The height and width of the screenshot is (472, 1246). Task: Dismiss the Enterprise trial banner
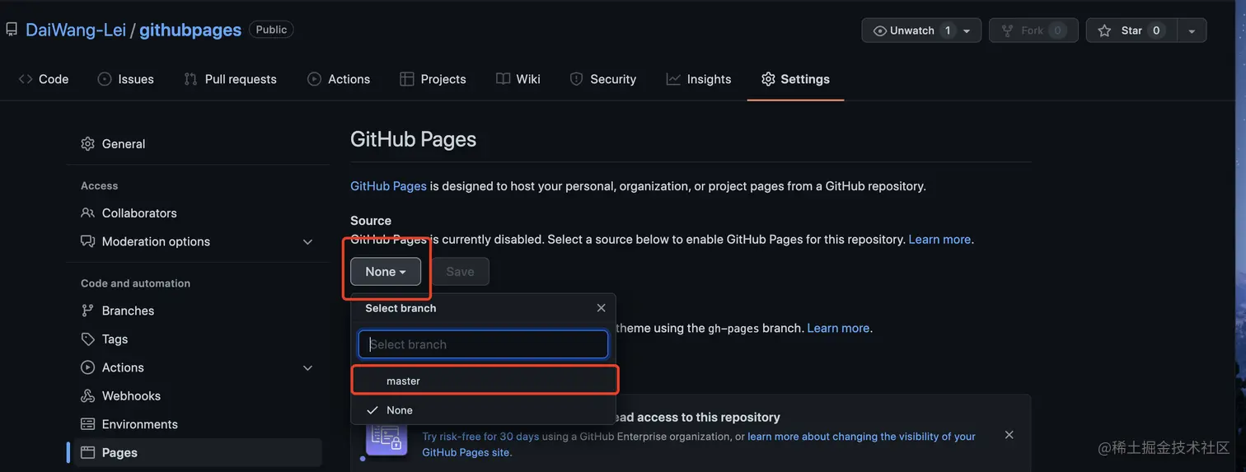(x=1009, y=435)
